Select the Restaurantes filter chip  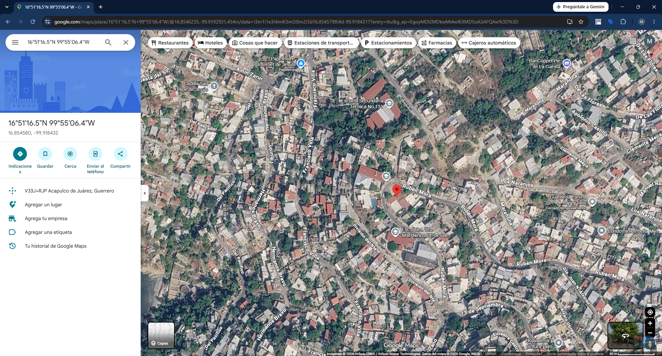(x=170, y=43)
